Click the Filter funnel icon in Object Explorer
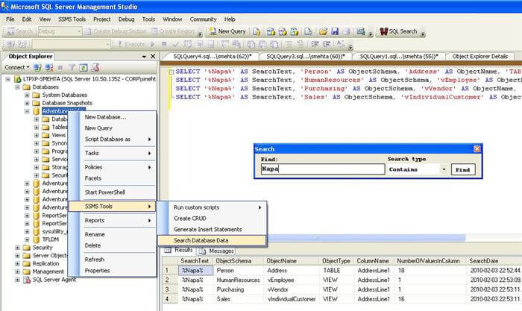The width and height of the screenshot is (522, 311). pos(72,68)
